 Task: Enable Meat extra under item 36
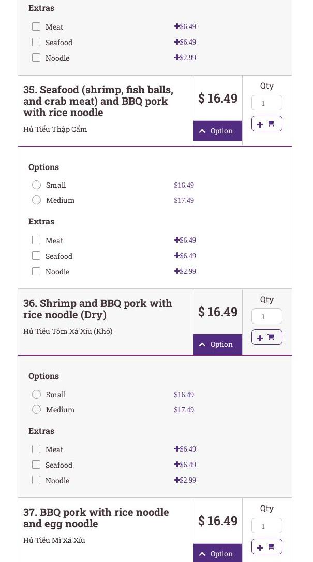(36, 449)
